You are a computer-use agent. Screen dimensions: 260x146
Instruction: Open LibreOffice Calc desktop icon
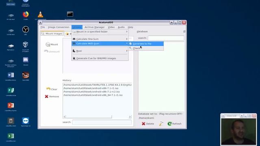(11, 136)
